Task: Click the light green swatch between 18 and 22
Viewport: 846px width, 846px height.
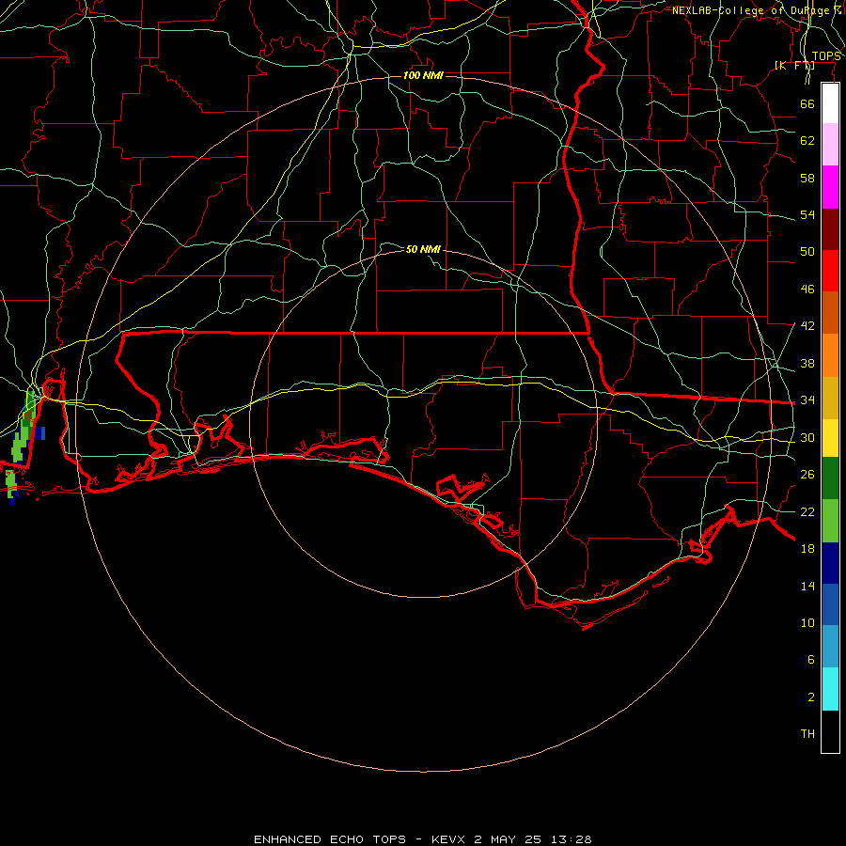Action: click(x=830, y=521)
